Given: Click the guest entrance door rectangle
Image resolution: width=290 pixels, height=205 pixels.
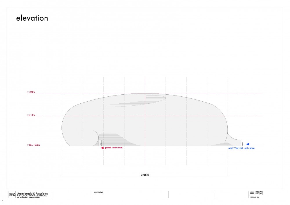Looking at the screenshot, I should coord(100,143).
